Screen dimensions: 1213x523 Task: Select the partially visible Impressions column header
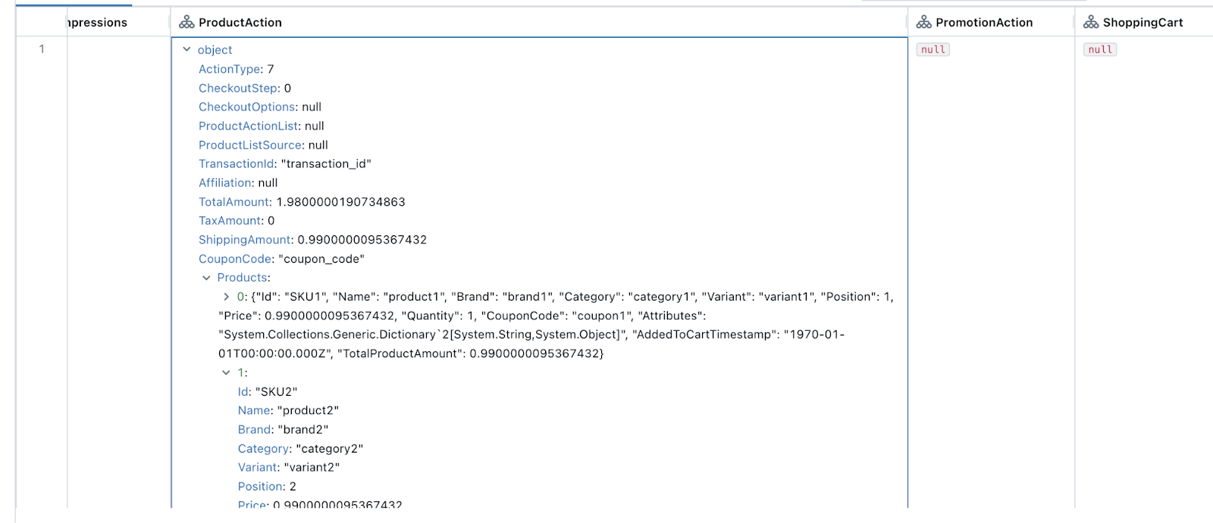click(x=118, y=22)
